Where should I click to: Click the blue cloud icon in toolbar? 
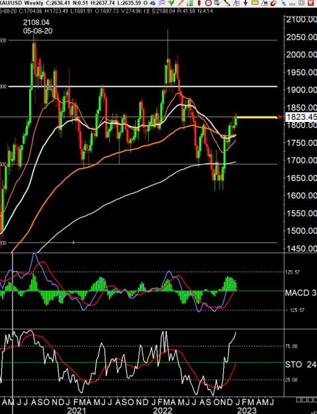(152, 3)
